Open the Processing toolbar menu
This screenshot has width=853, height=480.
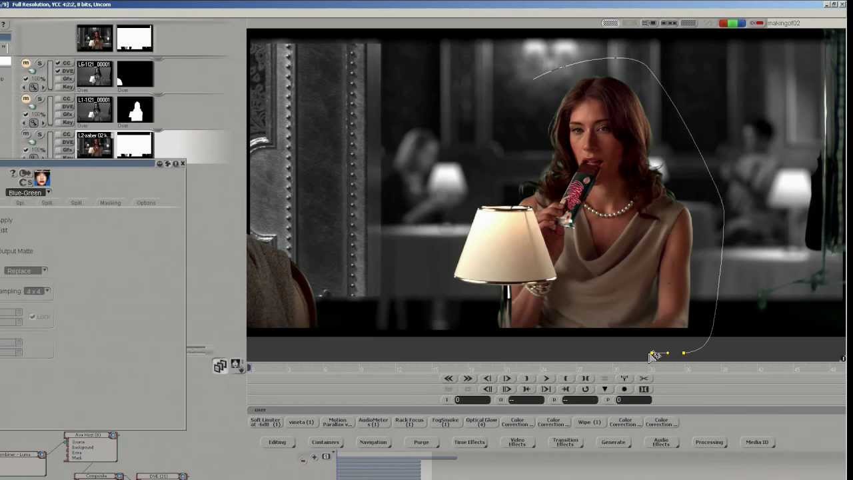709,442
